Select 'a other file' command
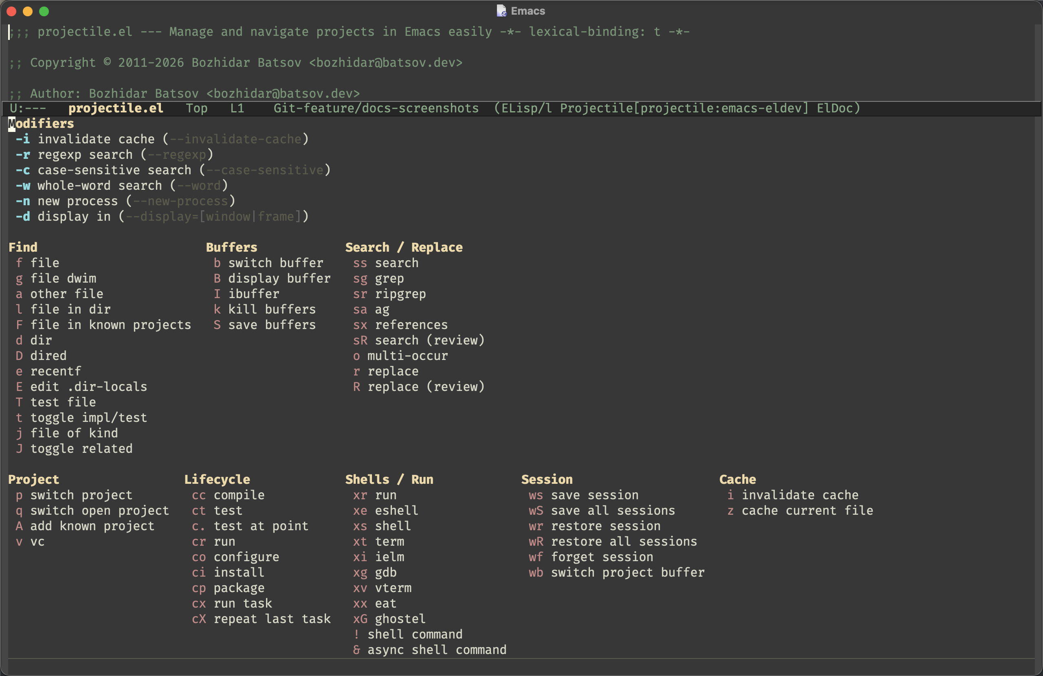 click(x=59, y=294)
